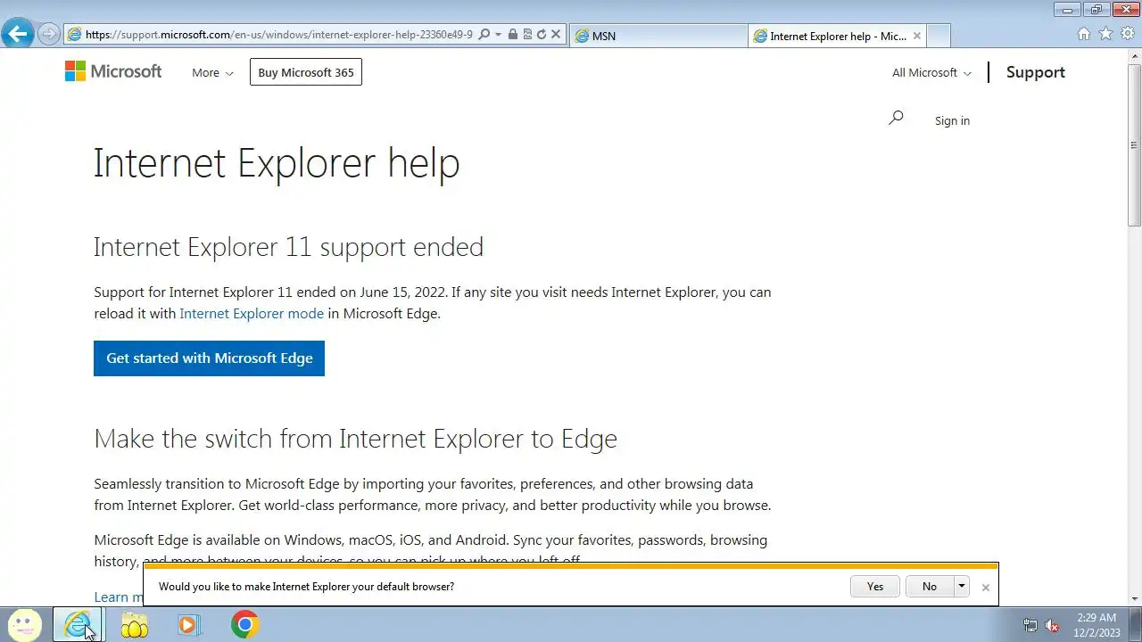1142x642 pixels.
Task: Open the file explorer taskbar icon
Action: tap(135, 625)
